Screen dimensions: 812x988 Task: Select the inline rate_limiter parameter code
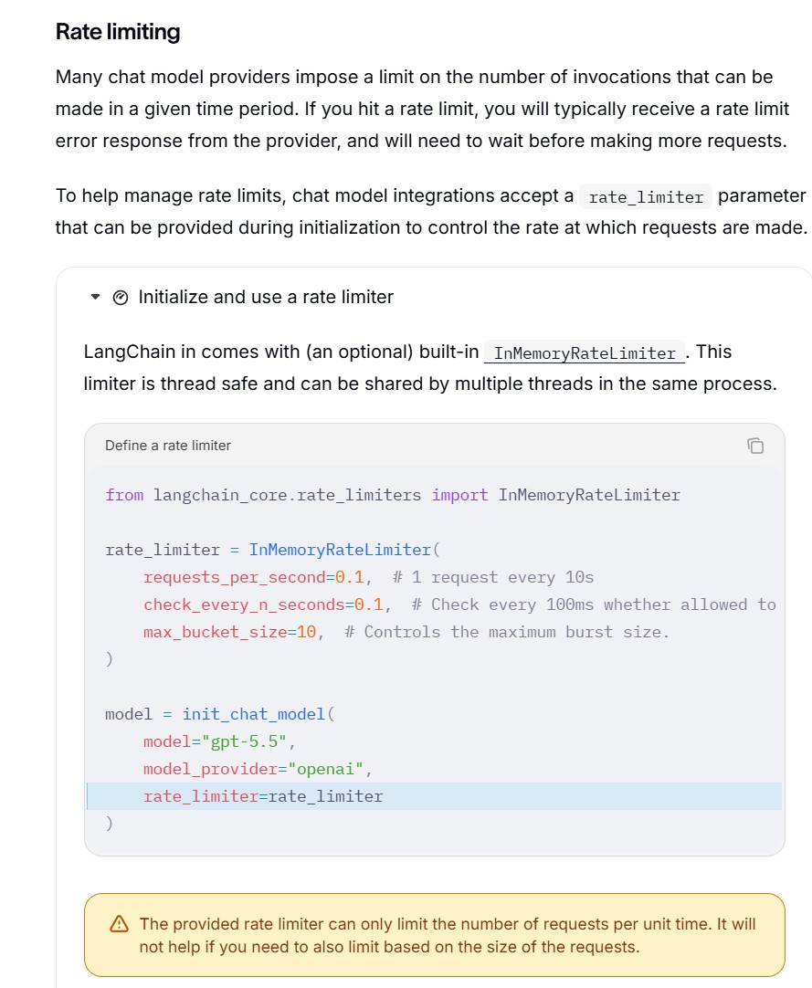[646, 196]
